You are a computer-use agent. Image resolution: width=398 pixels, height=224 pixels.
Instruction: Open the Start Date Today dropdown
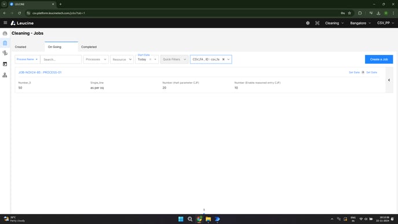point(155,60)
